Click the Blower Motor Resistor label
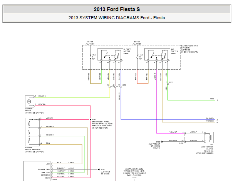 (x=35, y=150)
